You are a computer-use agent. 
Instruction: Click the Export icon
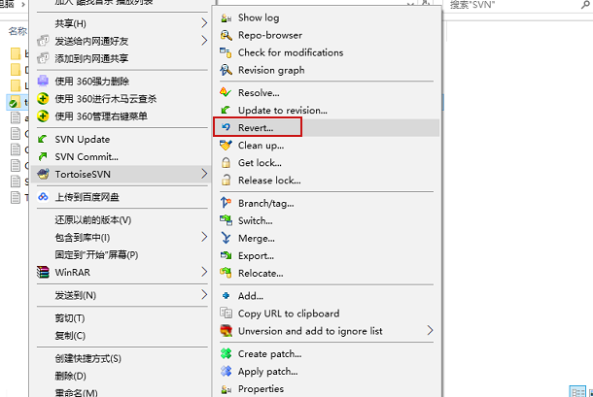tap(227, 255)
